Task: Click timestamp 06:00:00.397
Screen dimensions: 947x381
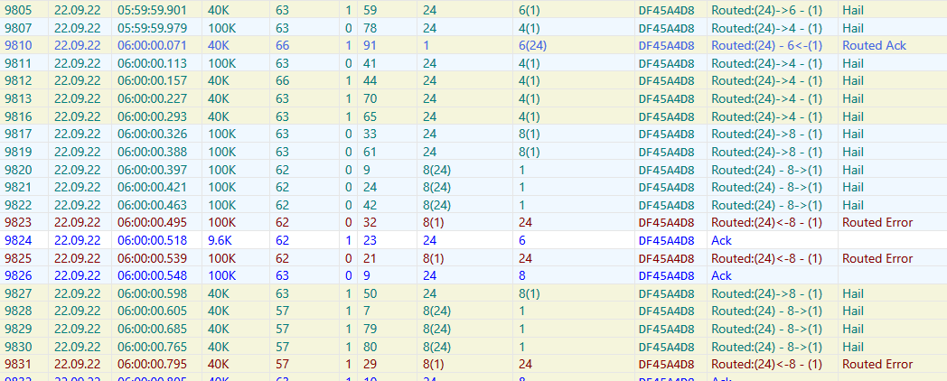Action: (x=152, y=170)
